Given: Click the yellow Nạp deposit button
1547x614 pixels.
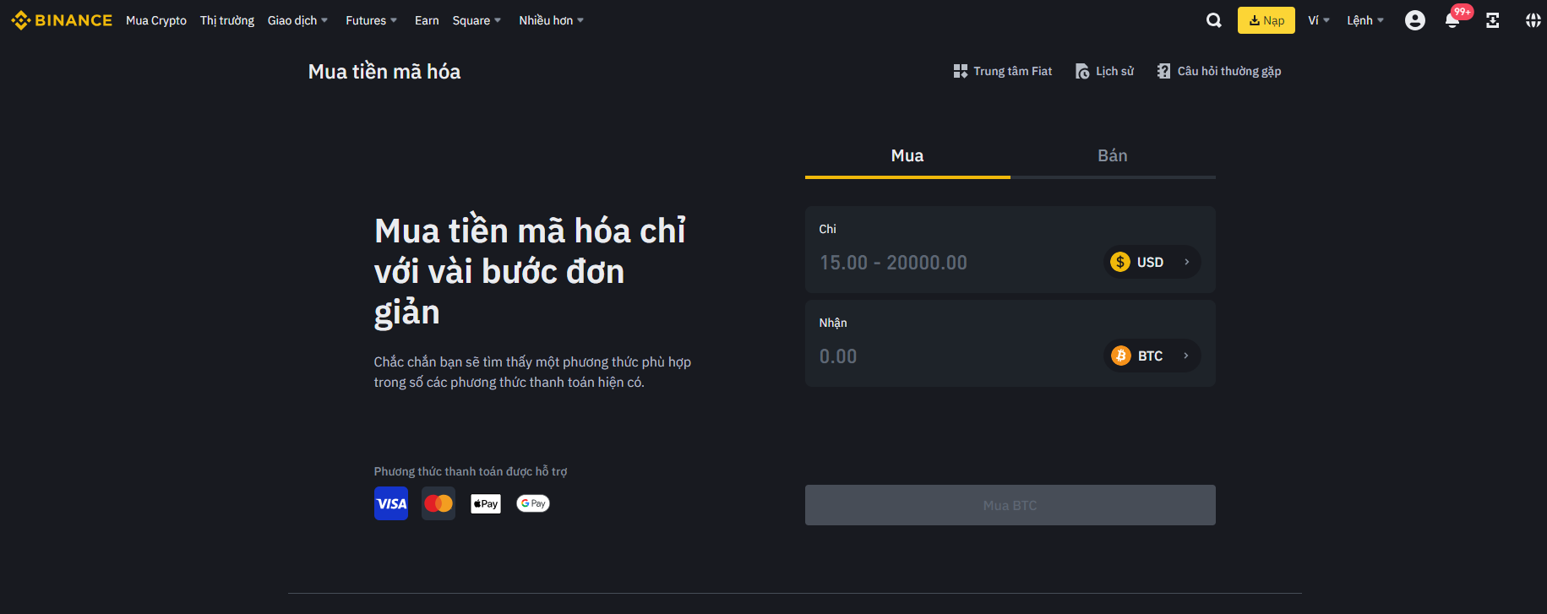Looking at the screenshot, I should 1266,20.
